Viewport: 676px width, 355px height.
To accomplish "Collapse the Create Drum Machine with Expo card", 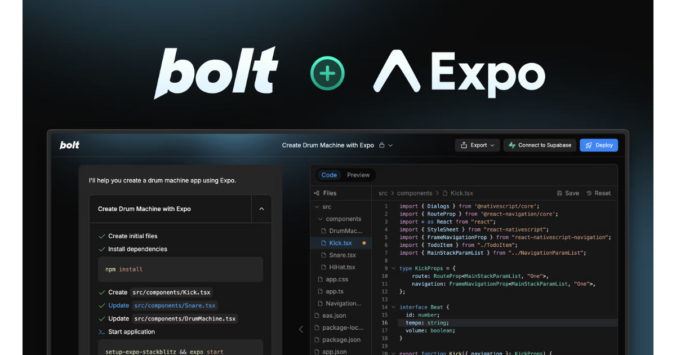I will click(x=261, y=209).
